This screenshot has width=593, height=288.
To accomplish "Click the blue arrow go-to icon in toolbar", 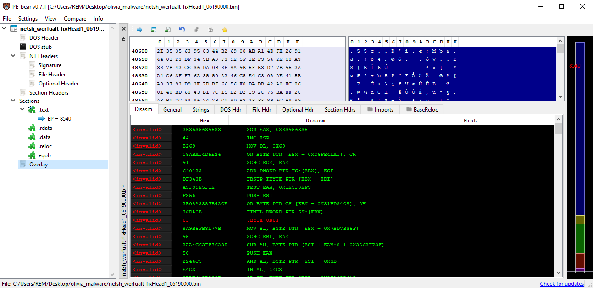I will (139, 30).
